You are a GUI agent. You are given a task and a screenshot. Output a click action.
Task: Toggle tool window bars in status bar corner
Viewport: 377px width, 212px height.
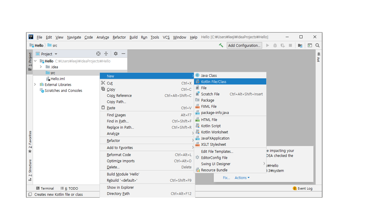(x=30, y=194)
